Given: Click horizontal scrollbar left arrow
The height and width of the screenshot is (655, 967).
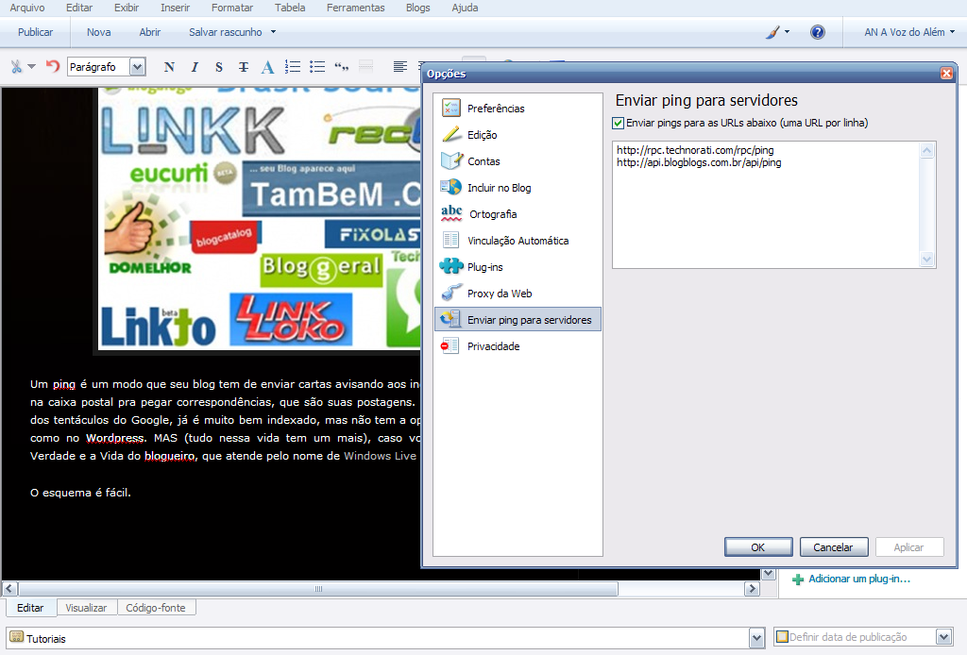Looking at the screenshot, I should tap(9, 588).
